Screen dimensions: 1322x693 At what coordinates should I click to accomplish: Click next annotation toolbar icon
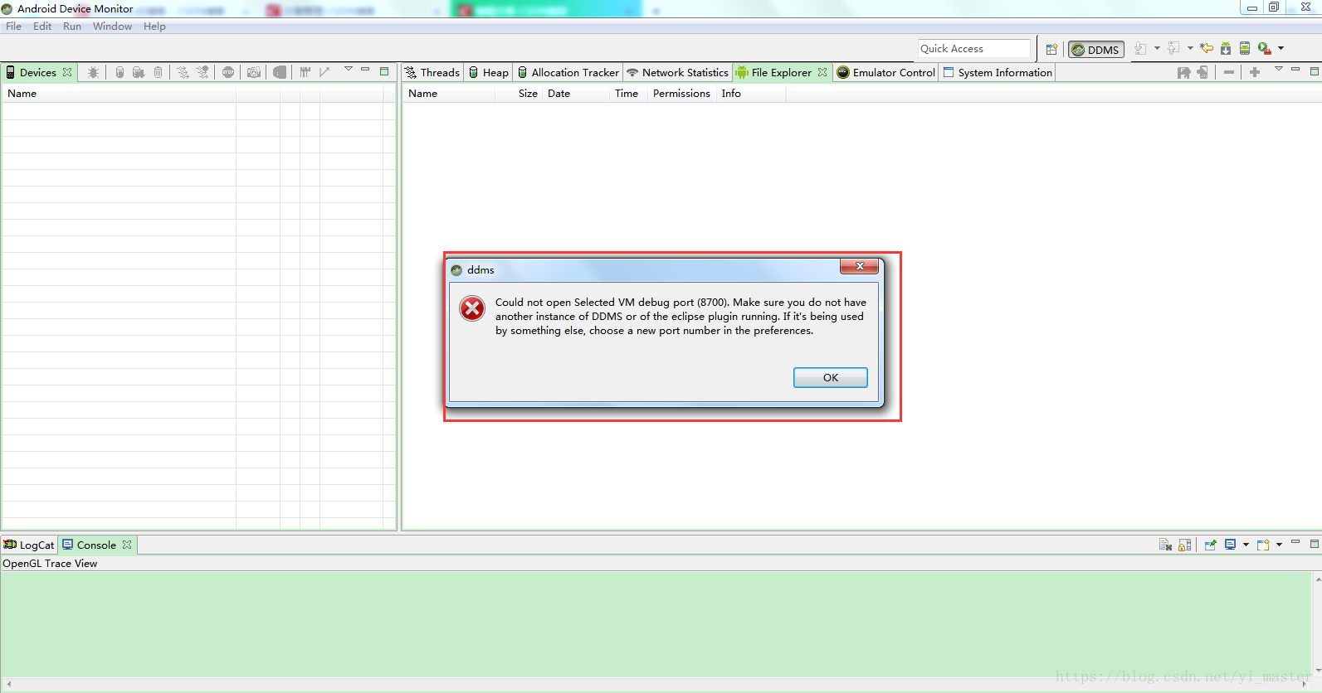pyautogui.click(x=1141, y=49)
